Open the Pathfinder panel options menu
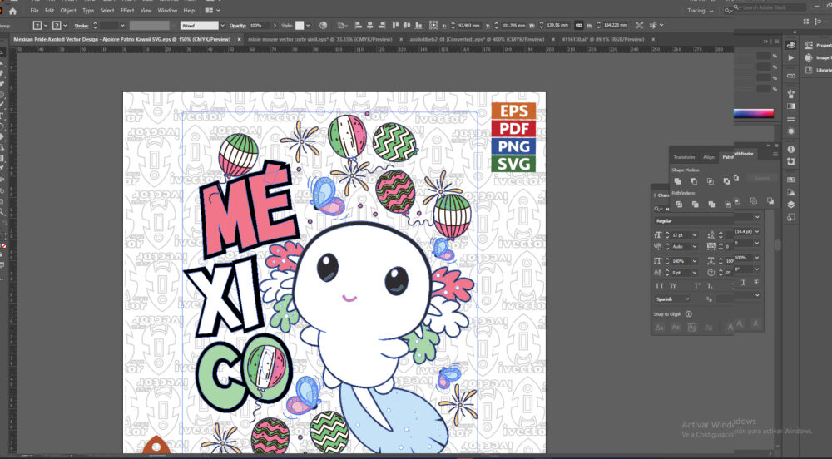832x459 pixels. click(775, 154)
